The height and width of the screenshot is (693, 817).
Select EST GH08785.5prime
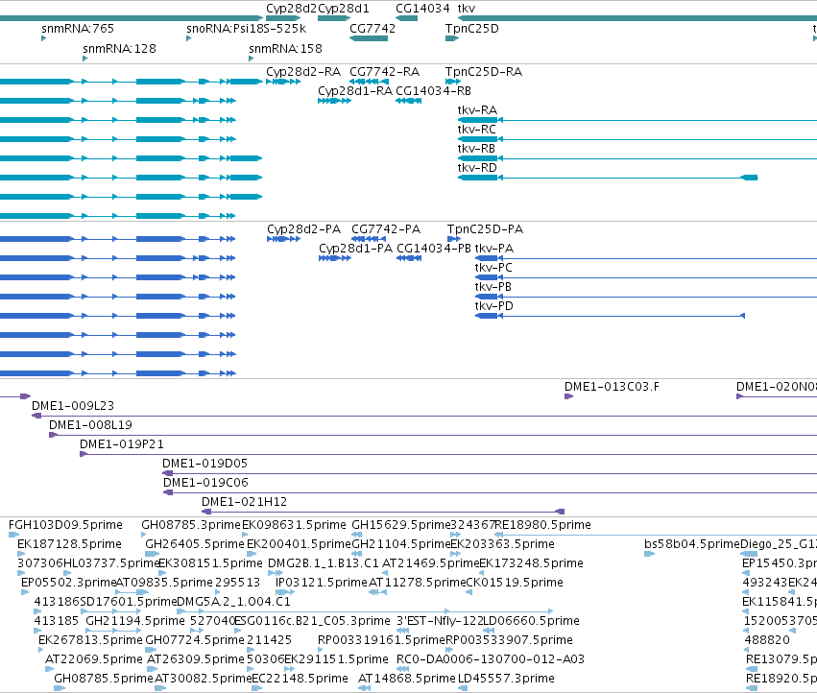[x=104, y=679]
